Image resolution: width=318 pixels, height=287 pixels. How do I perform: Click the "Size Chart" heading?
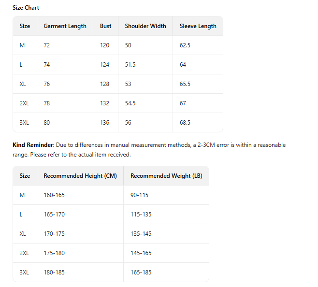click(x=26, y=8)
